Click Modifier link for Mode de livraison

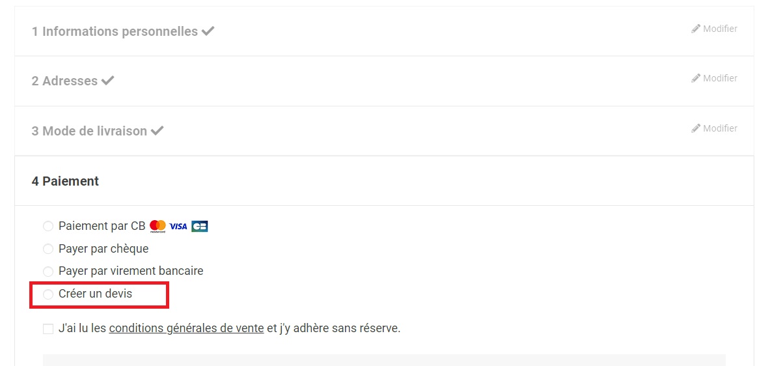click(720, 128)
